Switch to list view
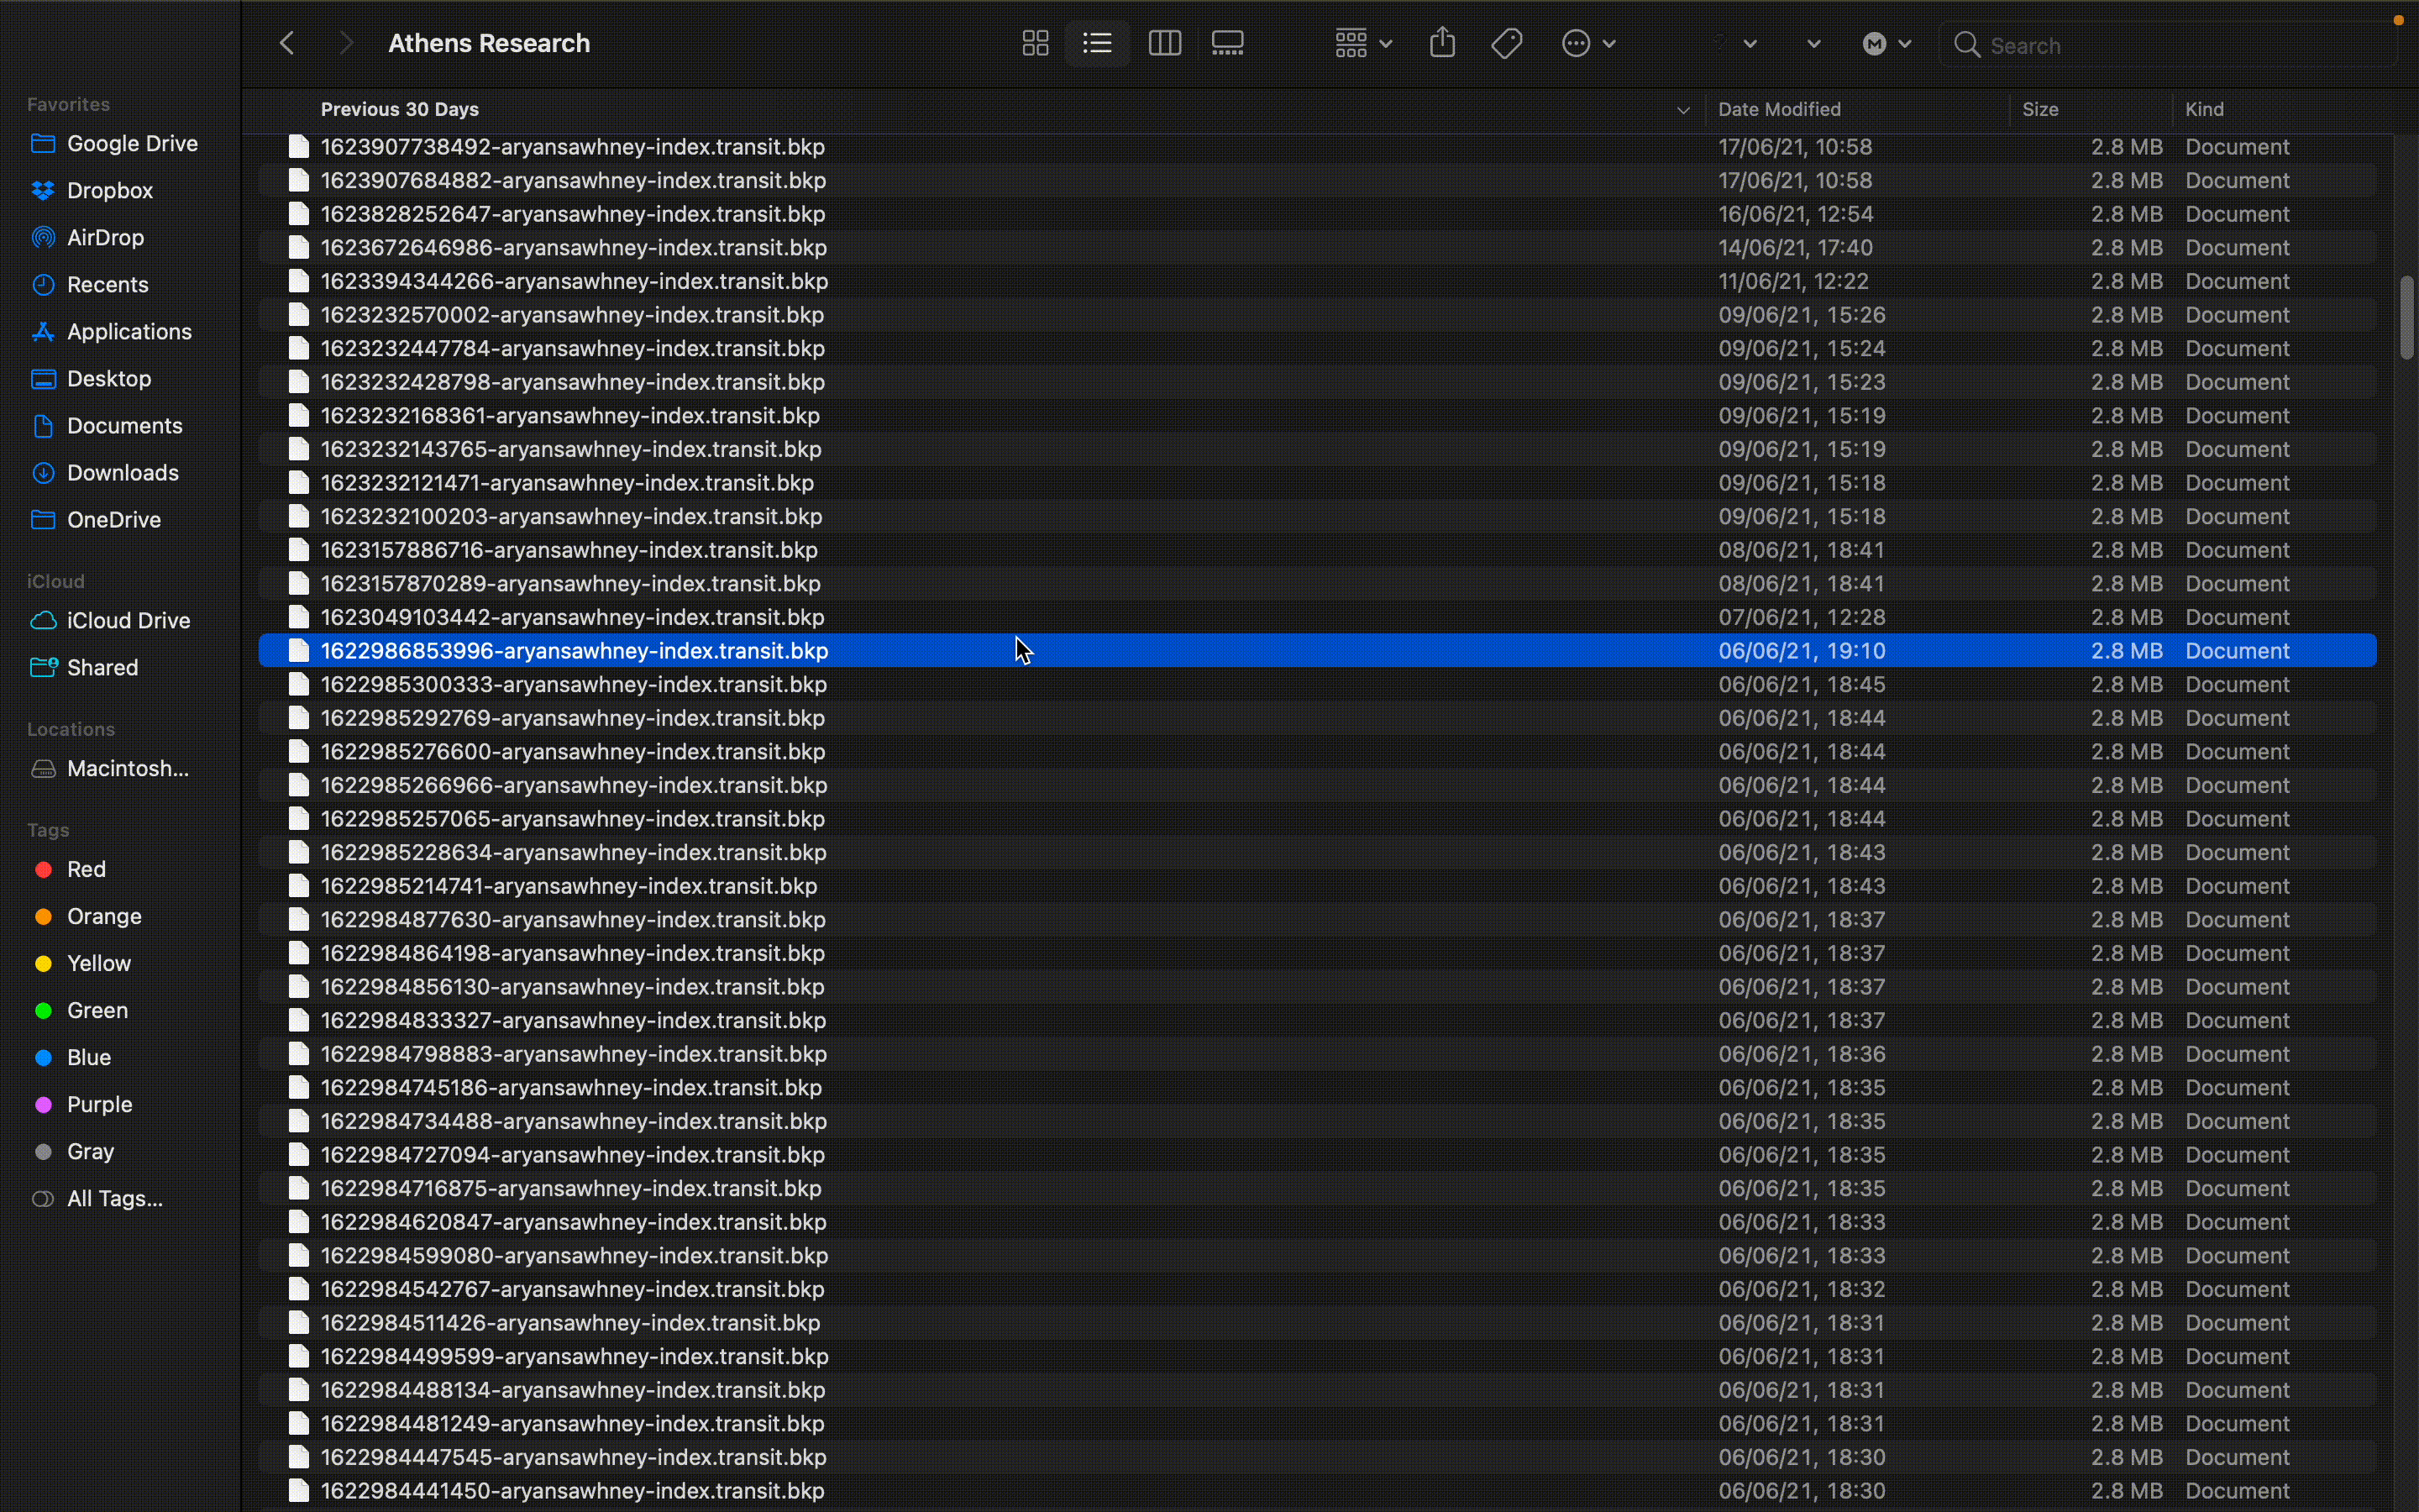Screen dimensions: 2419x1512 [1097, 43]
